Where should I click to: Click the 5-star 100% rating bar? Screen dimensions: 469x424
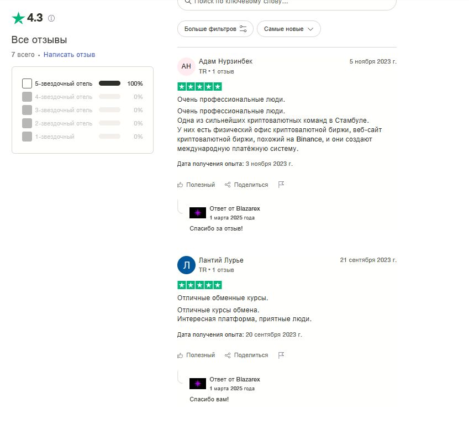click(x=109, y=83)
